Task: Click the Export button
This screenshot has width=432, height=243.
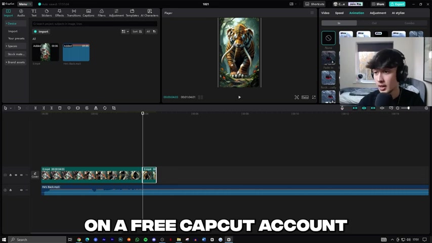Action: 397,4
